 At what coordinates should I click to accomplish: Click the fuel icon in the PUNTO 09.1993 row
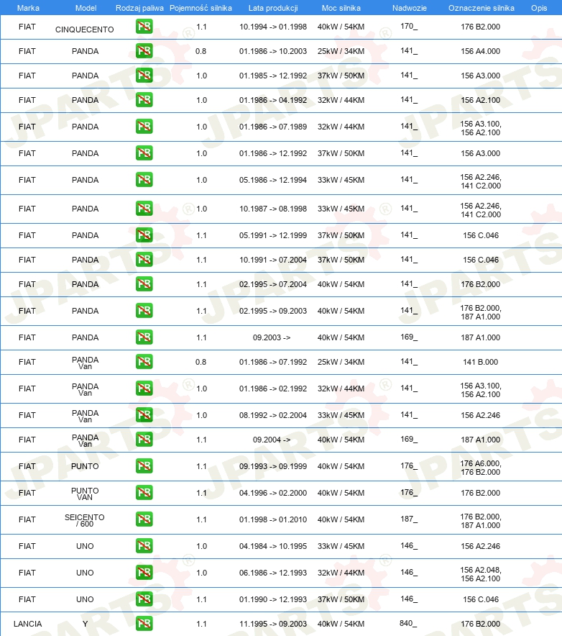coord(144,466)
